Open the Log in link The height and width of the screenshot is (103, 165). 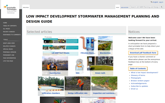(x=161, y=2)
